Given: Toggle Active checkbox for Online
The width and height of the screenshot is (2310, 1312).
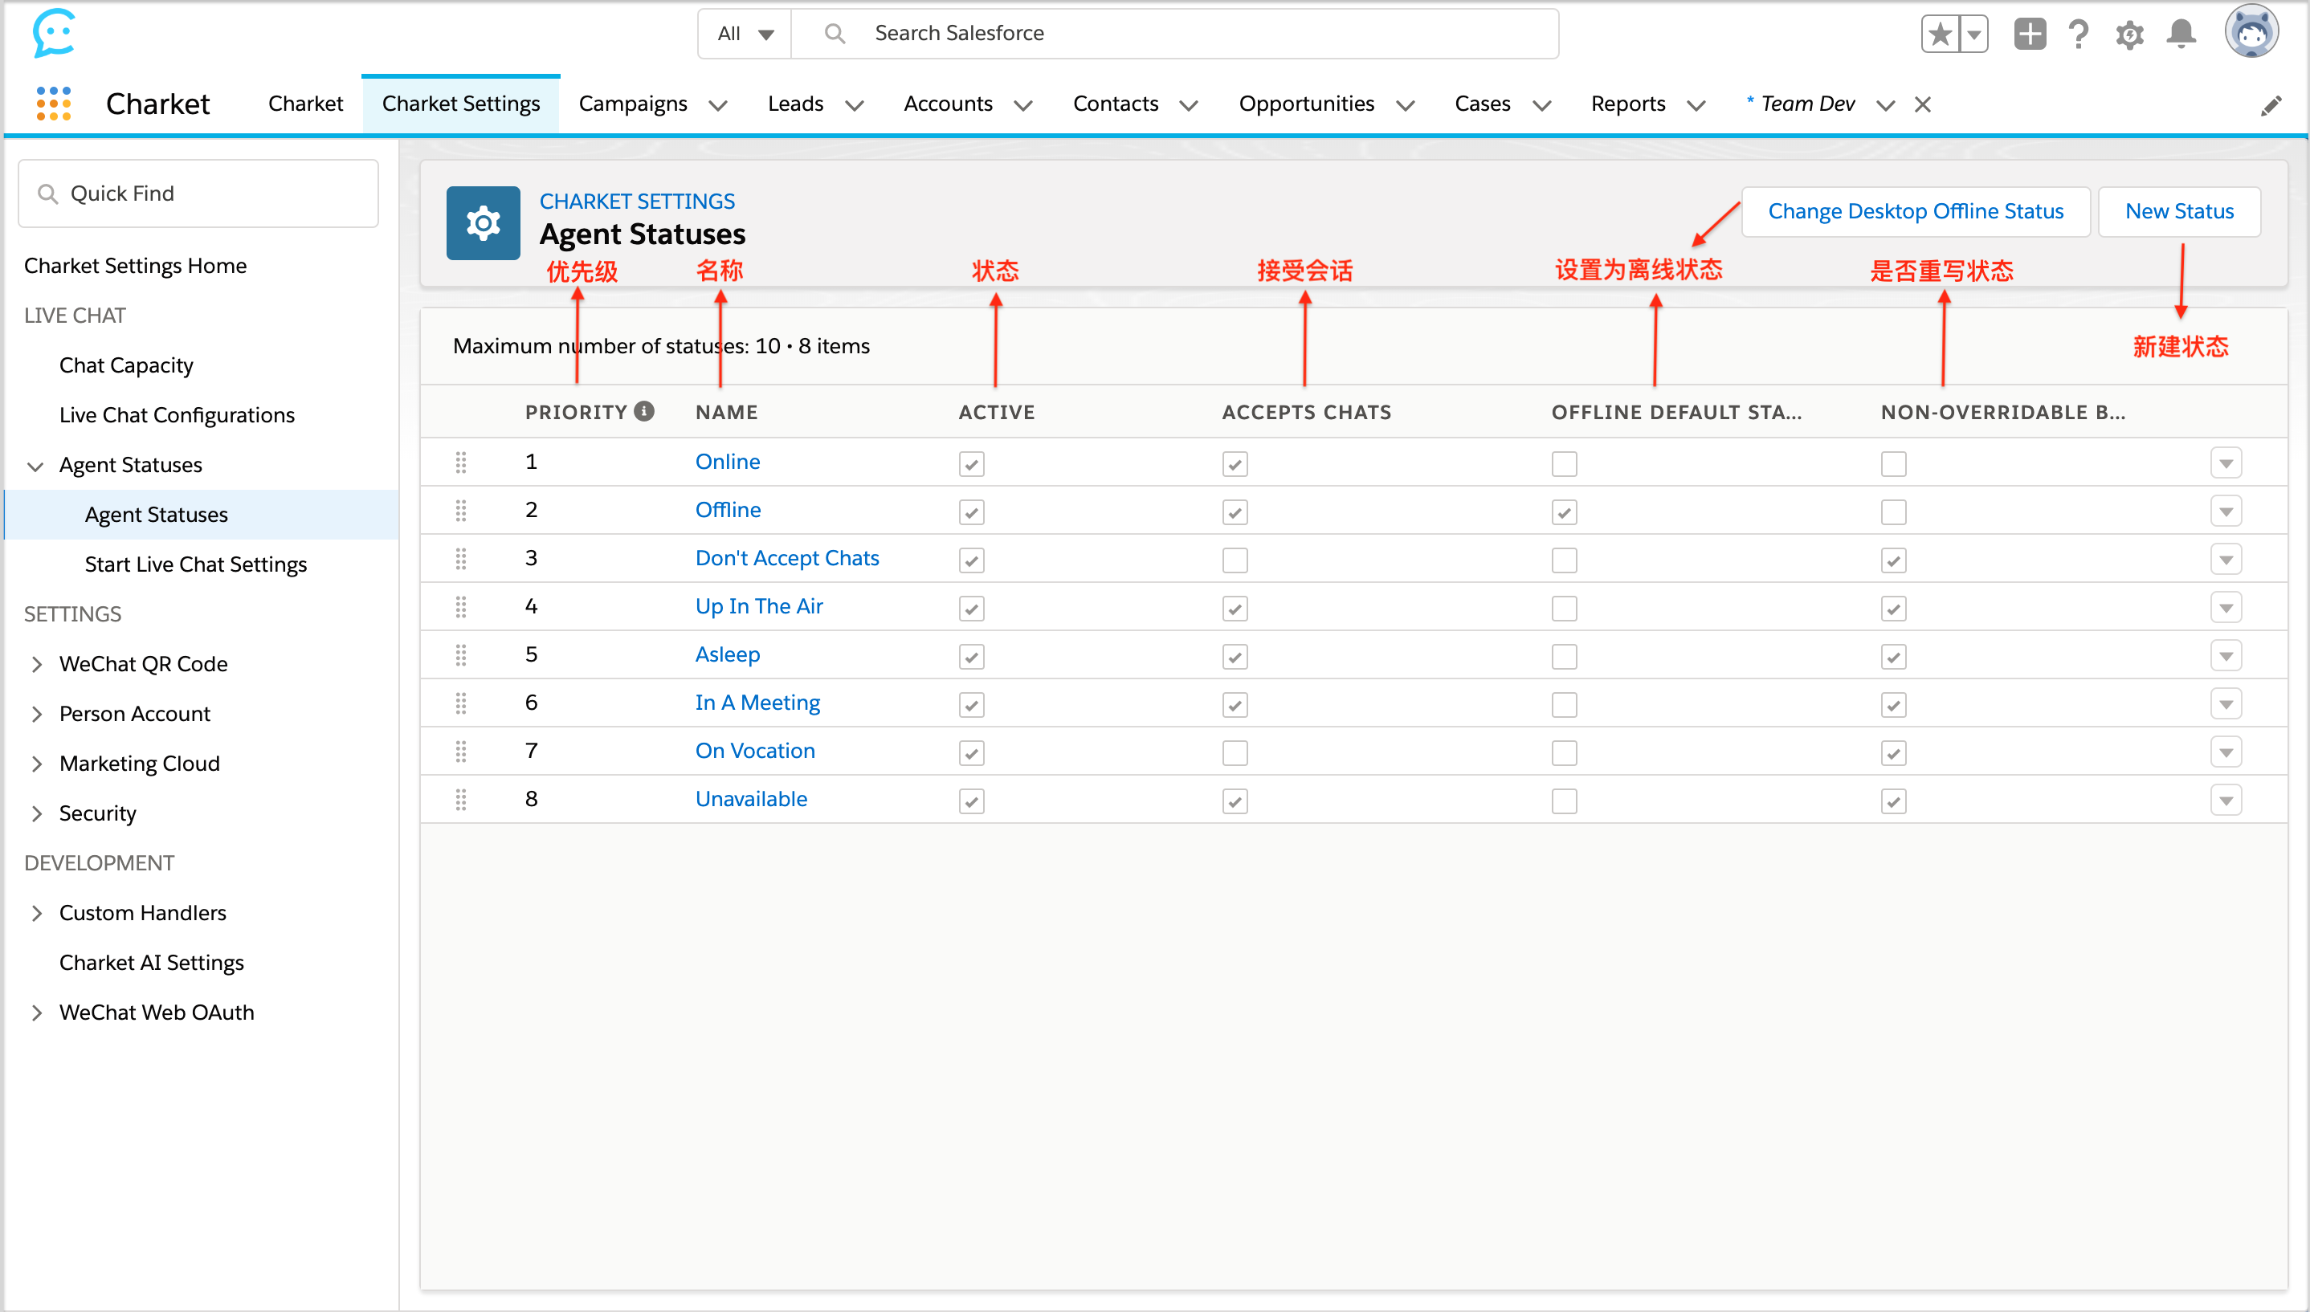Looking at the screenshot, I should [972, 464].
